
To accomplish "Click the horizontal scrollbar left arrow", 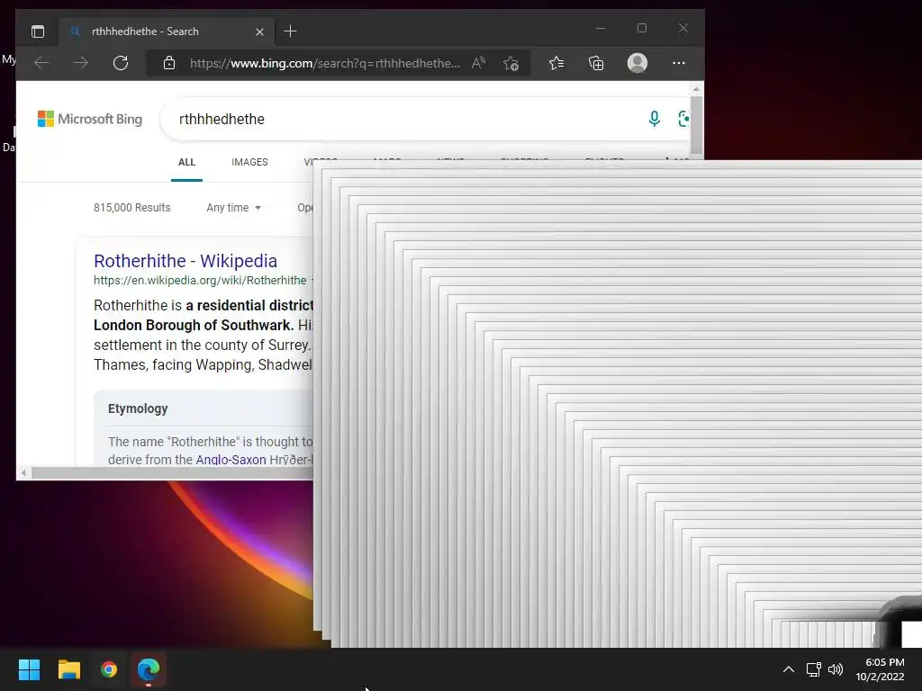I will 23,472.
